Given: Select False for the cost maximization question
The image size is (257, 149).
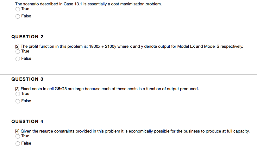Looking at the screenshot, I should (x=18, y=16).
